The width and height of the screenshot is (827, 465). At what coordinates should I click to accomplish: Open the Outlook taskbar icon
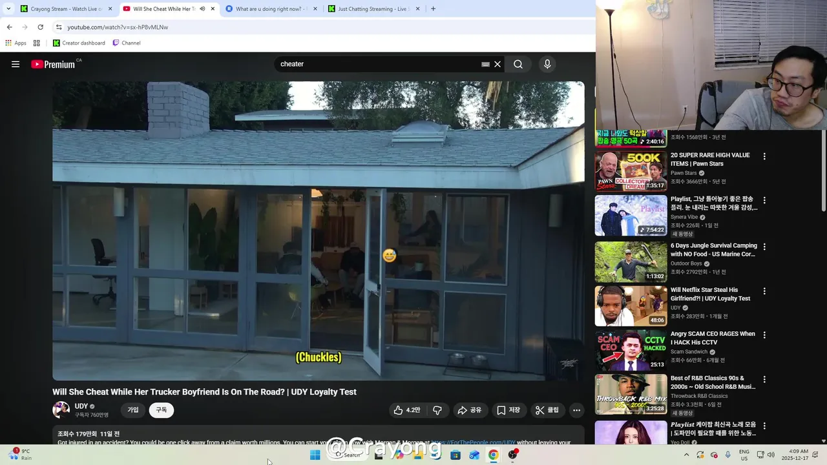point(474,455)
